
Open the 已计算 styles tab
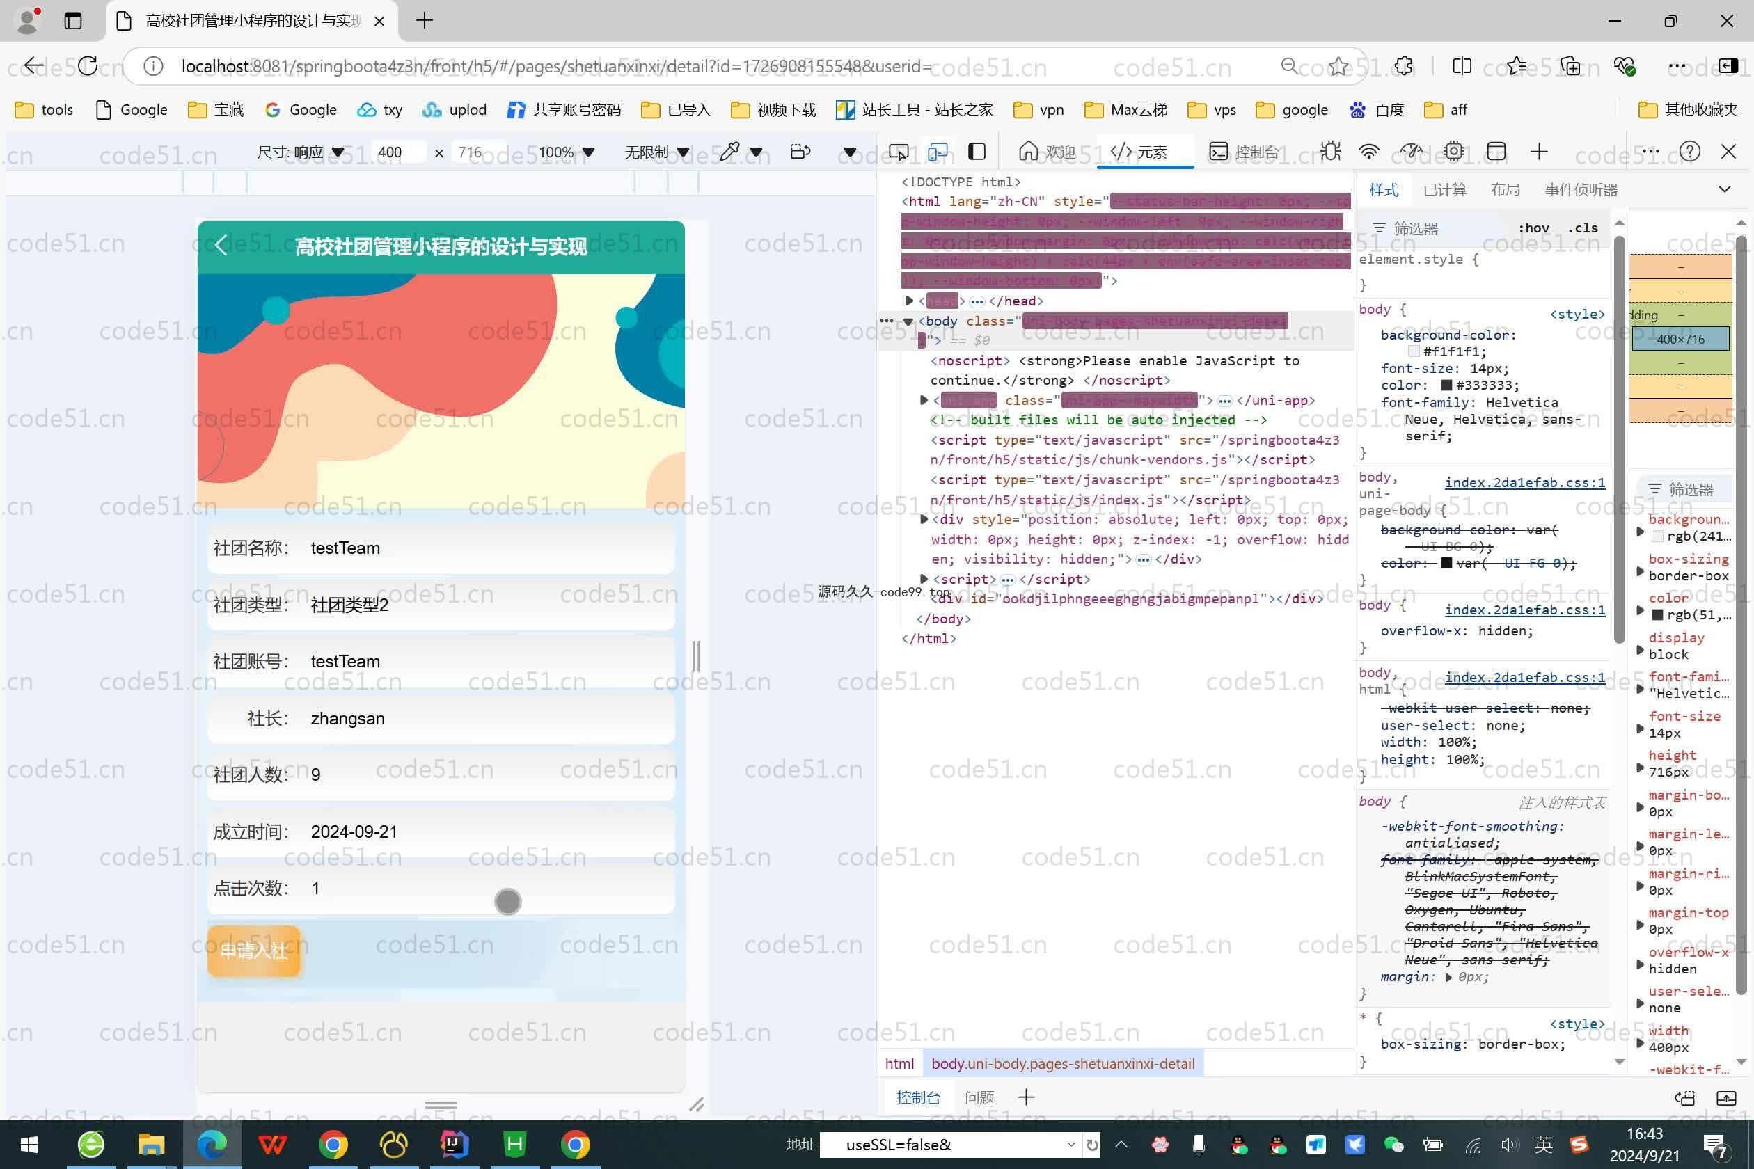tap(1444, 189)
